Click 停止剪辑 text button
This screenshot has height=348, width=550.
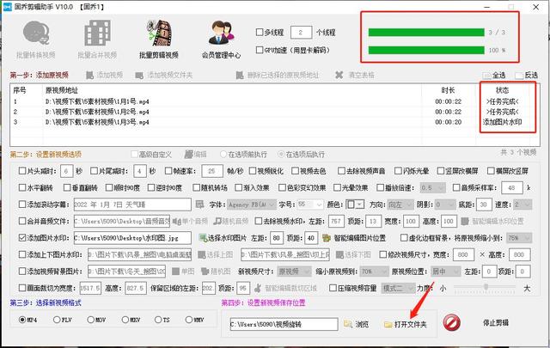point(496,323)
